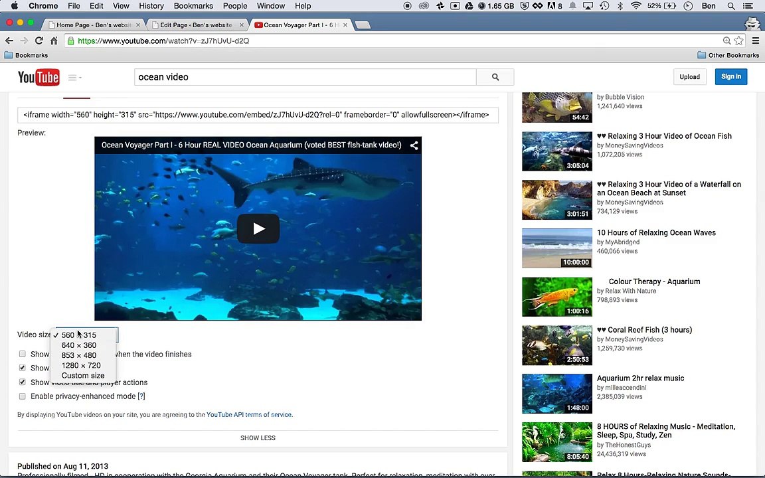Screen dimensions: 765x478
Task: Open the YouTube guide menu icon
Action: 74,78
